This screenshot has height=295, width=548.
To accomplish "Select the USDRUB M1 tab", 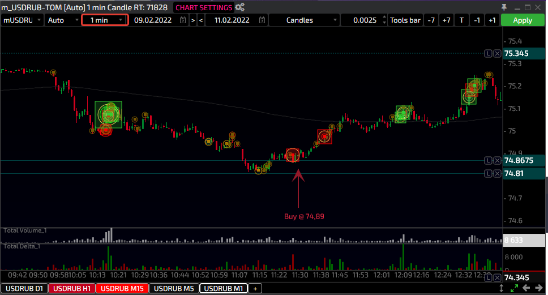I will tap(224, 288).
